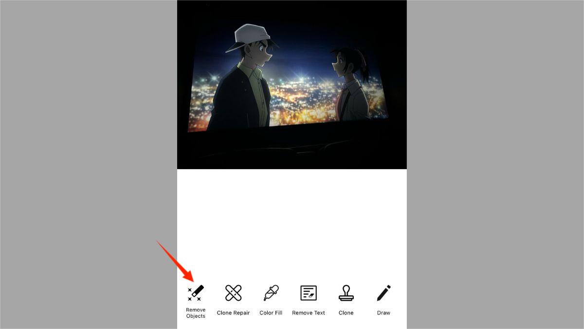This screenshot has width=584, height=329.
Task: Select the Remove Objects eraser icon
Action: [196, 293]
